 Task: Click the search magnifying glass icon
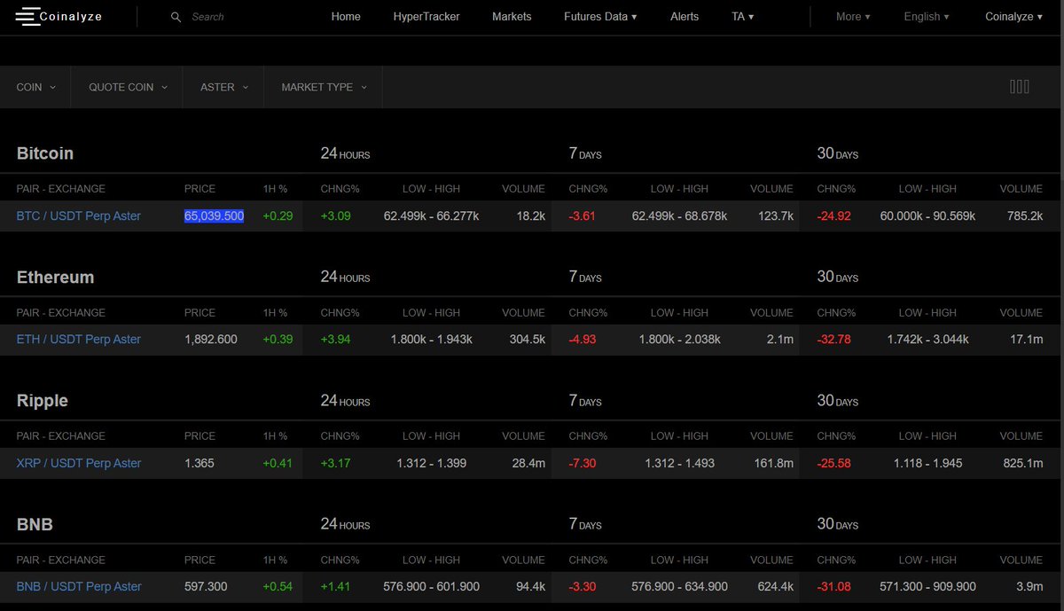click(x=176, y=16)
